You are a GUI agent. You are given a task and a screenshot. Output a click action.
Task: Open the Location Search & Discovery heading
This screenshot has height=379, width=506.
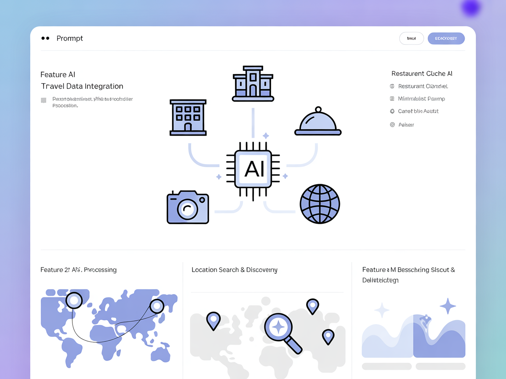pyautogui.click(x=234, y=270)
